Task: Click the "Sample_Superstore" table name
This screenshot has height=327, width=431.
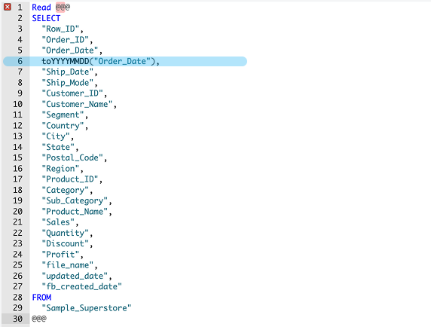Action: 87,308
